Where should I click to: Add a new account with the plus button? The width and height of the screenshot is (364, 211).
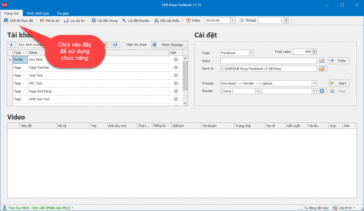coord(11,45)
